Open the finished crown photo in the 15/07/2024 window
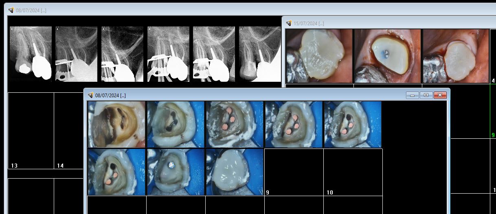Image resolution: width=496 pixels, height=214 pixels. [x=455, y=56]
